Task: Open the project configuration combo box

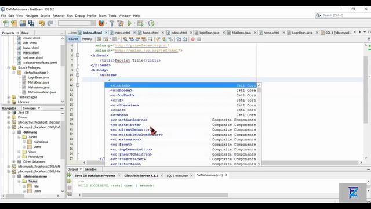Action: coord(77,23)
